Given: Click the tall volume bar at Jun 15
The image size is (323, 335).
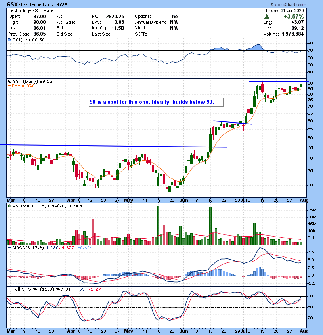Looking at the screenshot, I should (x=210, y=226).
